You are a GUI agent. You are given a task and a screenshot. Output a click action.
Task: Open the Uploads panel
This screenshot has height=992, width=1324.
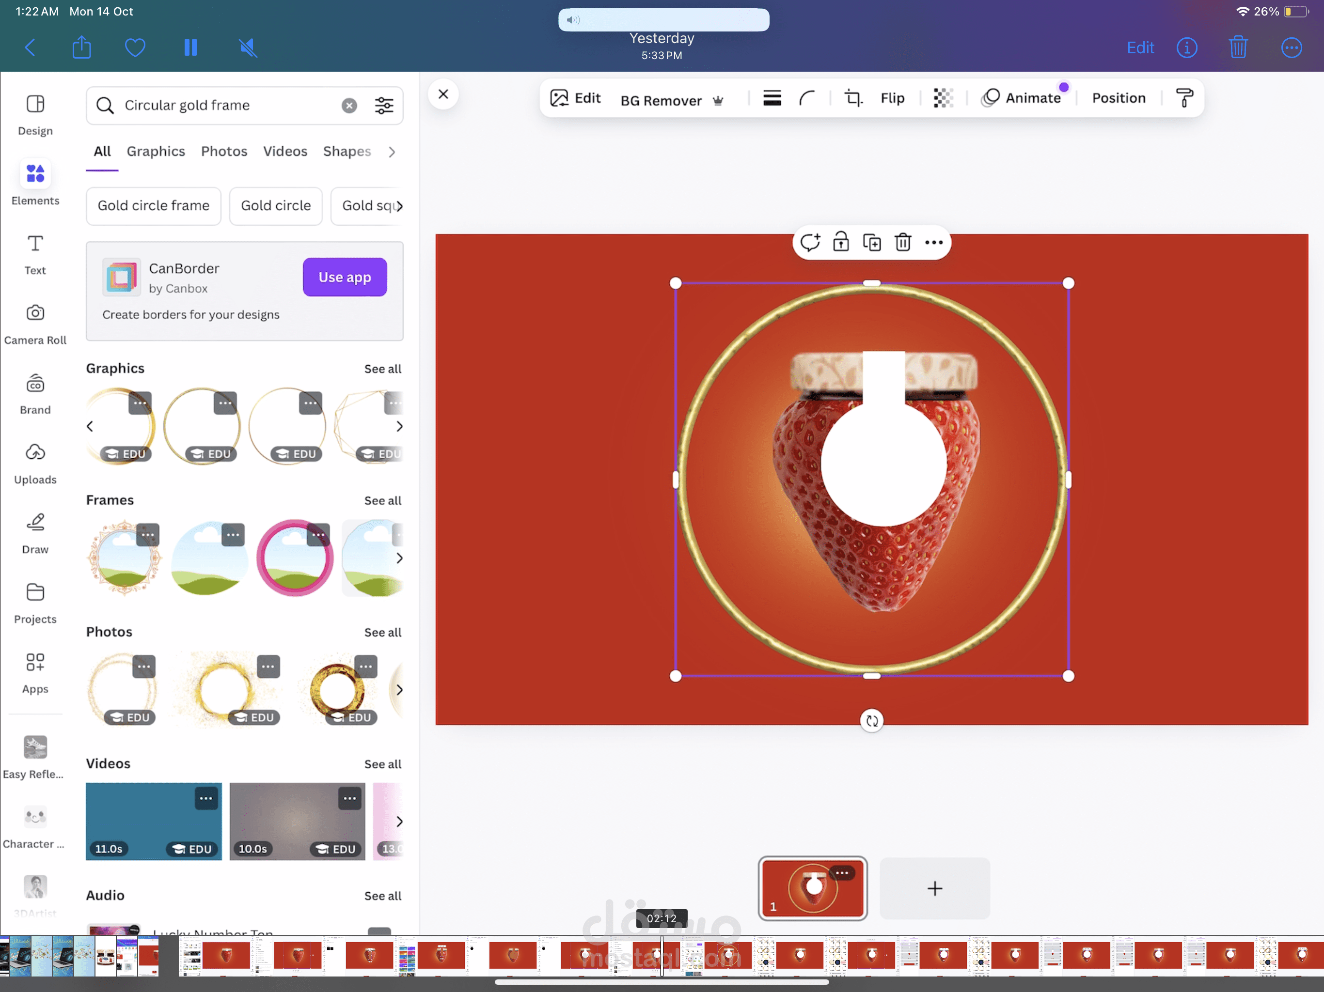pos(35,463)
